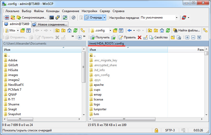211x135 pixels.
Task: Click the Получить download button
Action: point(100,37)
